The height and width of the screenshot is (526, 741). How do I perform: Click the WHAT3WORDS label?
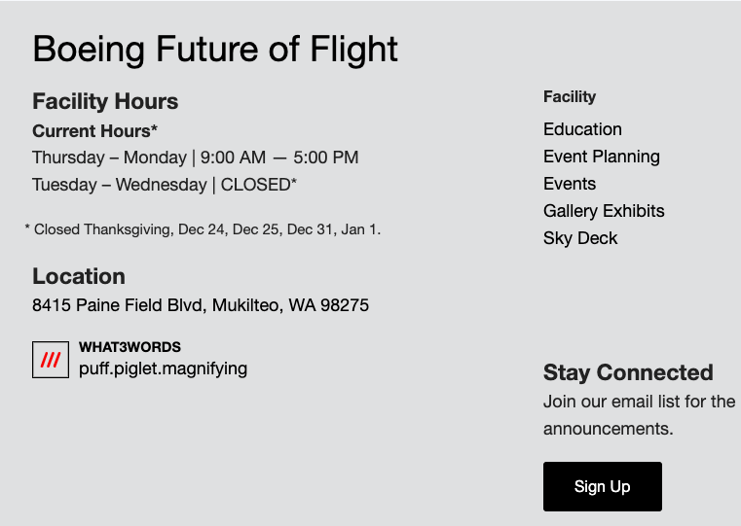[130, 347]
